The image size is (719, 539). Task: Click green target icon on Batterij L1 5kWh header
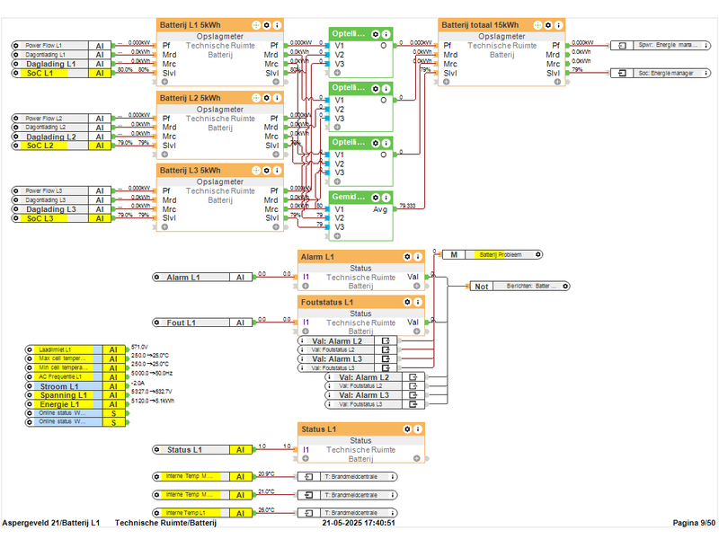(x=256, y=25)
